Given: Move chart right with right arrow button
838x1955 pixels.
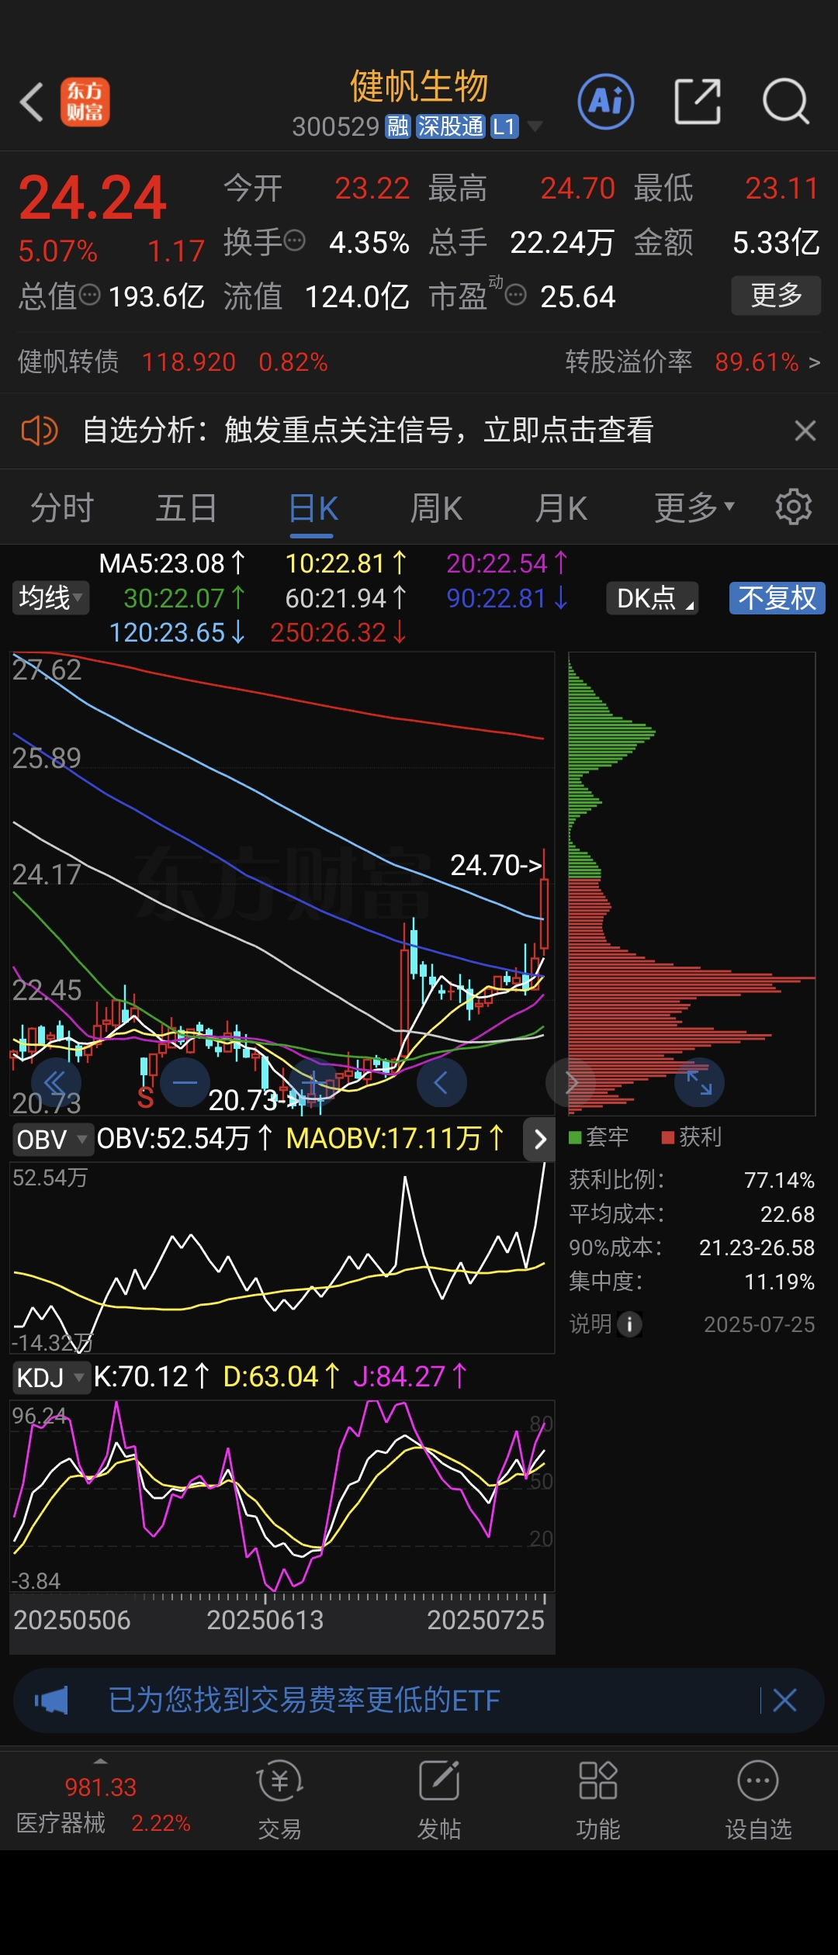Looking at the screenshot, I should pyautogui.click(x=570, y=1081).
